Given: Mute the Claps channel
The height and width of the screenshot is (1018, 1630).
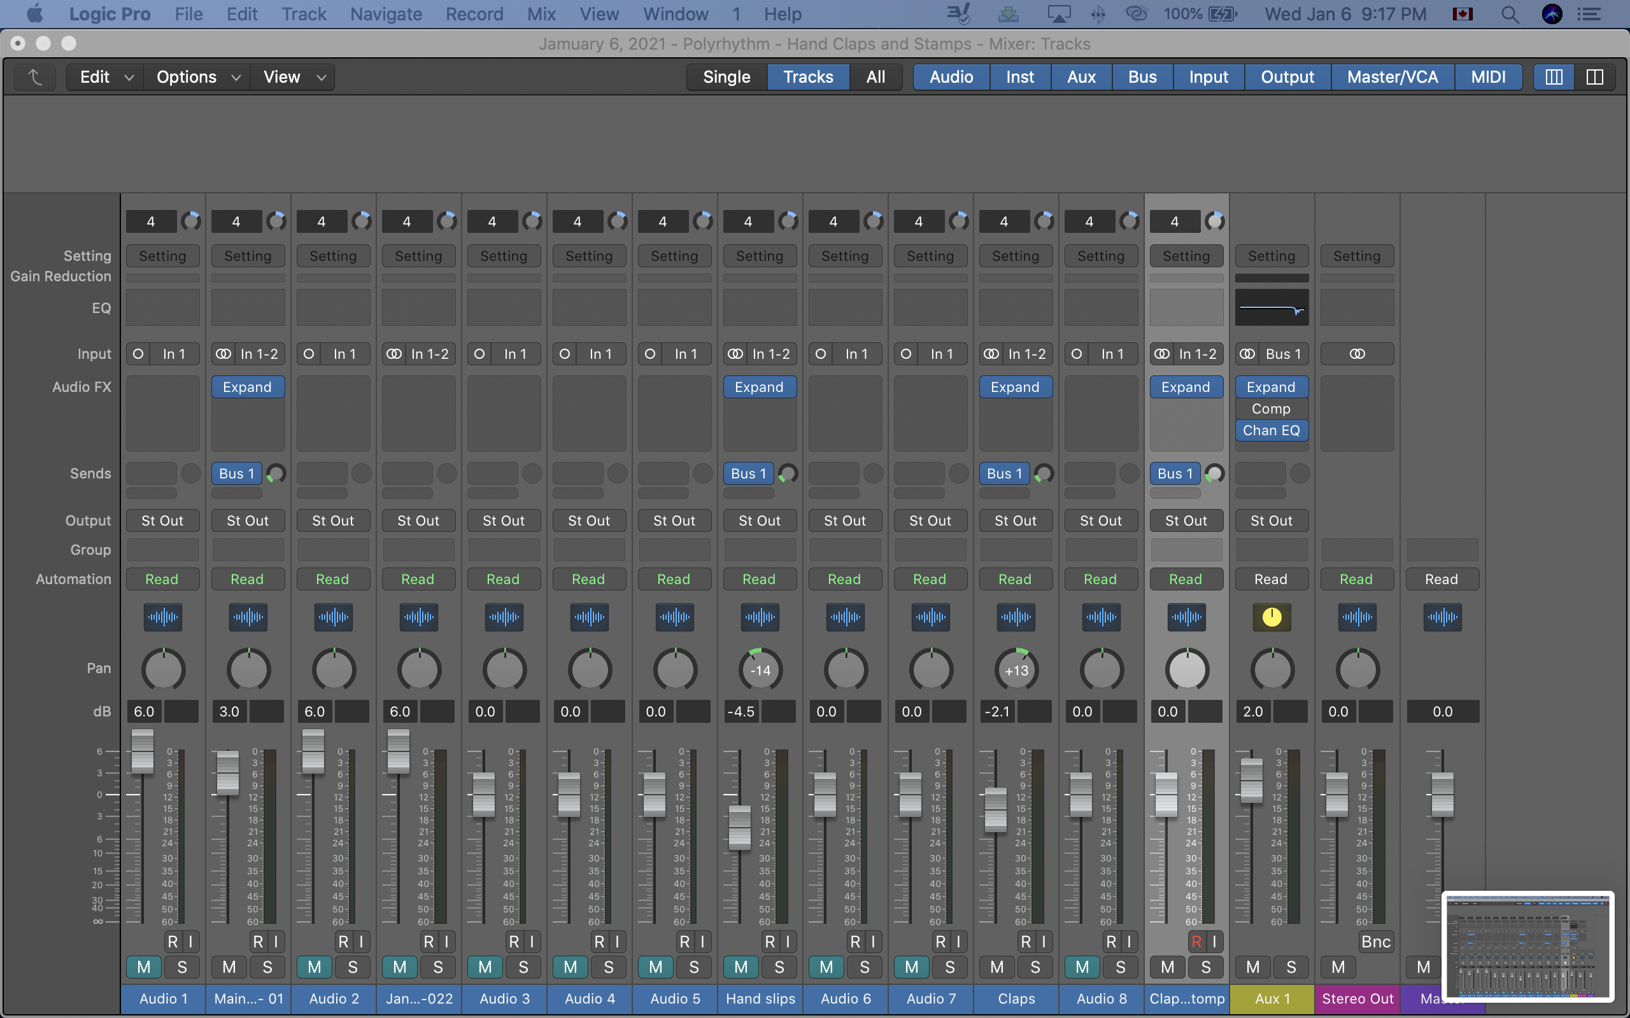Looking at the screenshot, I should tap(997, 967).
